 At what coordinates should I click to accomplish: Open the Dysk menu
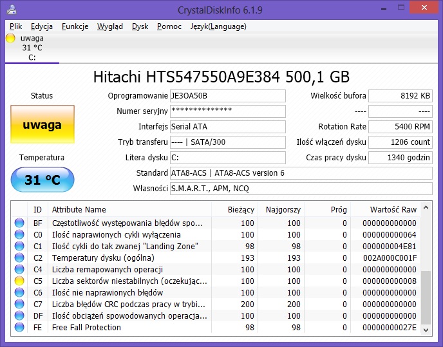(x=140, y=26)
